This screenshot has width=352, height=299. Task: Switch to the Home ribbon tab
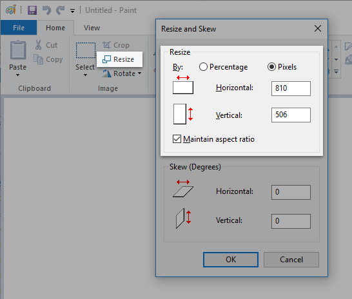55,28
